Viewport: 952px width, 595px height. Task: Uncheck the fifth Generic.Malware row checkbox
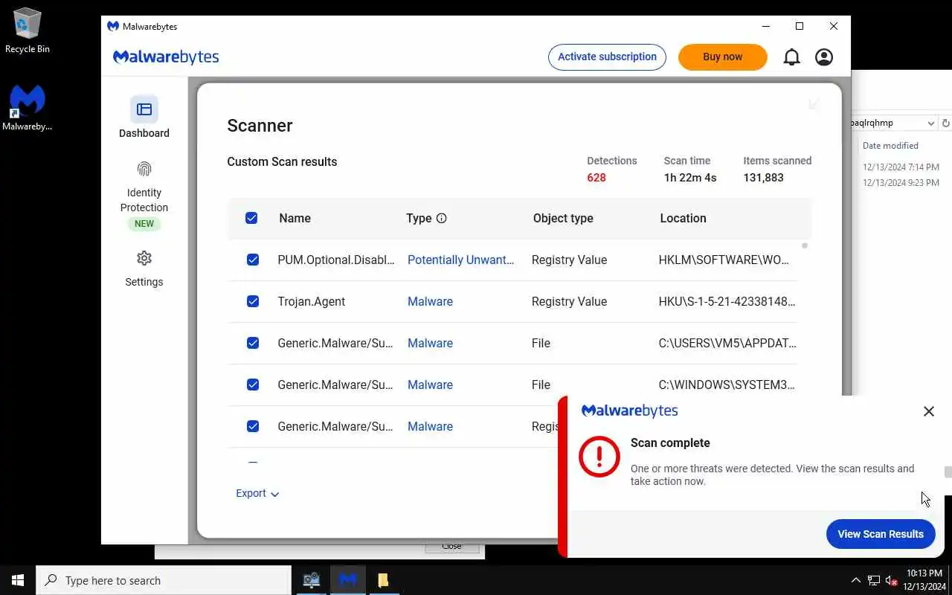(253, 426)
